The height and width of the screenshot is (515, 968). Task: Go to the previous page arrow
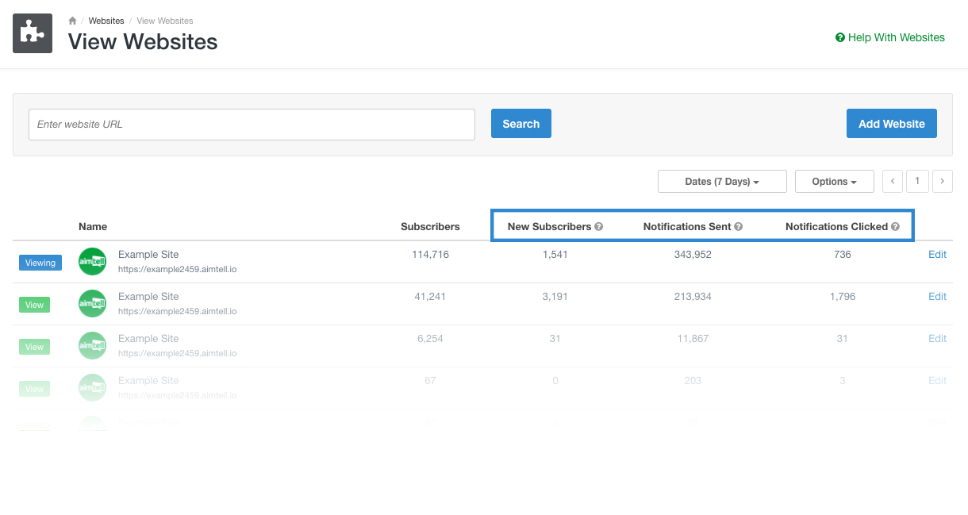(x=893, y=182)
